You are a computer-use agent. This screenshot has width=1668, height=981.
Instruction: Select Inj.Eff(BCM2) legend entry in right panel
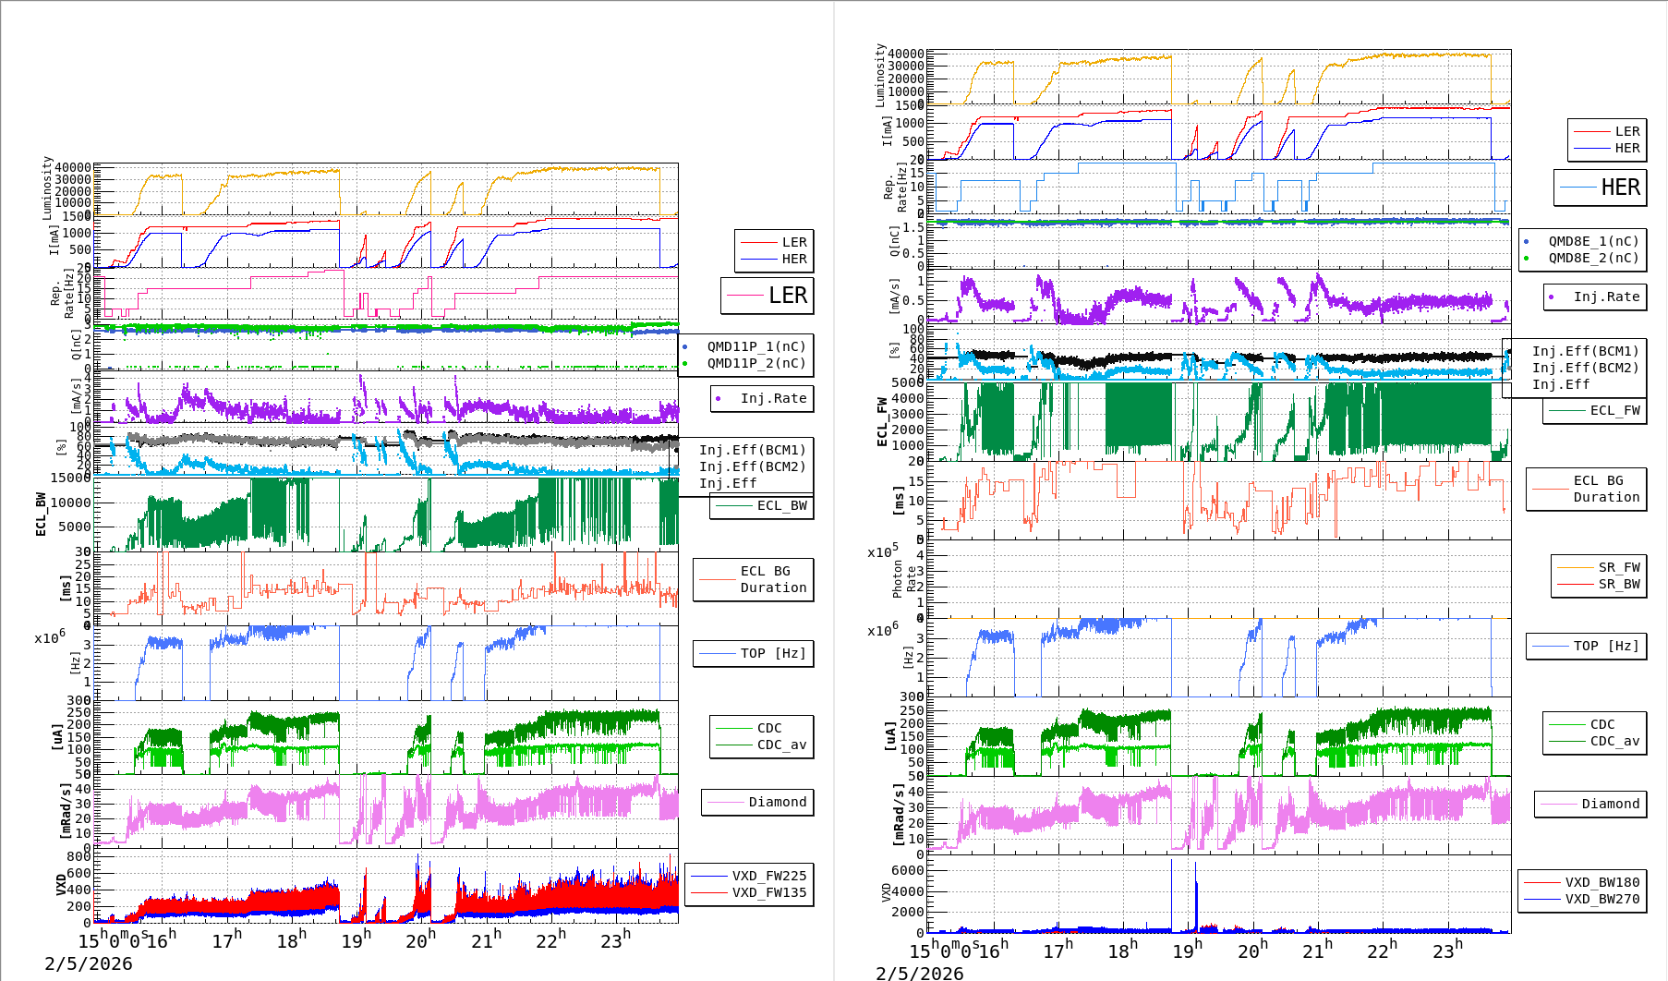tap(1584, 368)
